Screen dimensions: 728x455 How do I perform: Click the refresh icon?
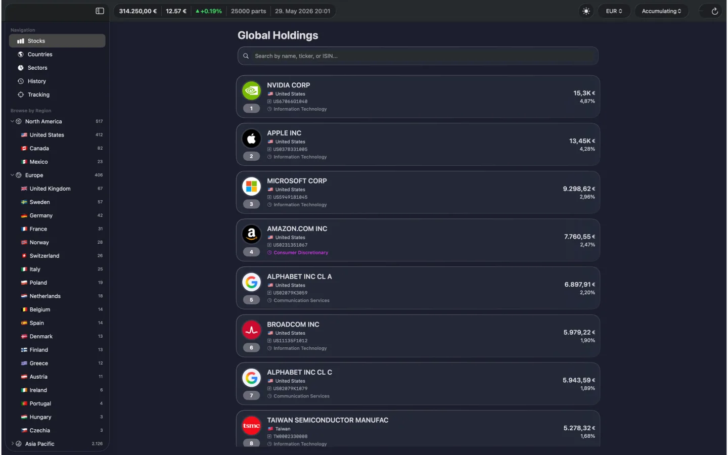point(714,11)
